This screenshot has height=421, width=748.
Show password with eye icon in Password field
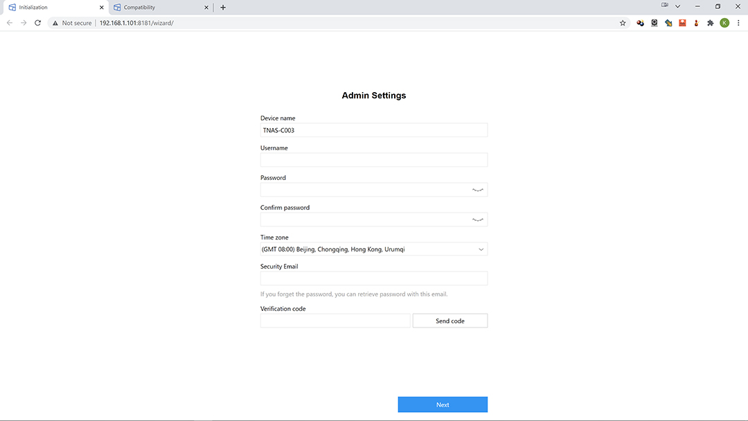pos(477,190)
